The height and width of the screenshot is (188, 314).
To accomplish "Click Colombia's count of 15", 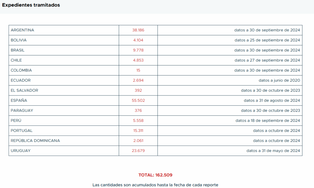I will (x=138, y=70).
